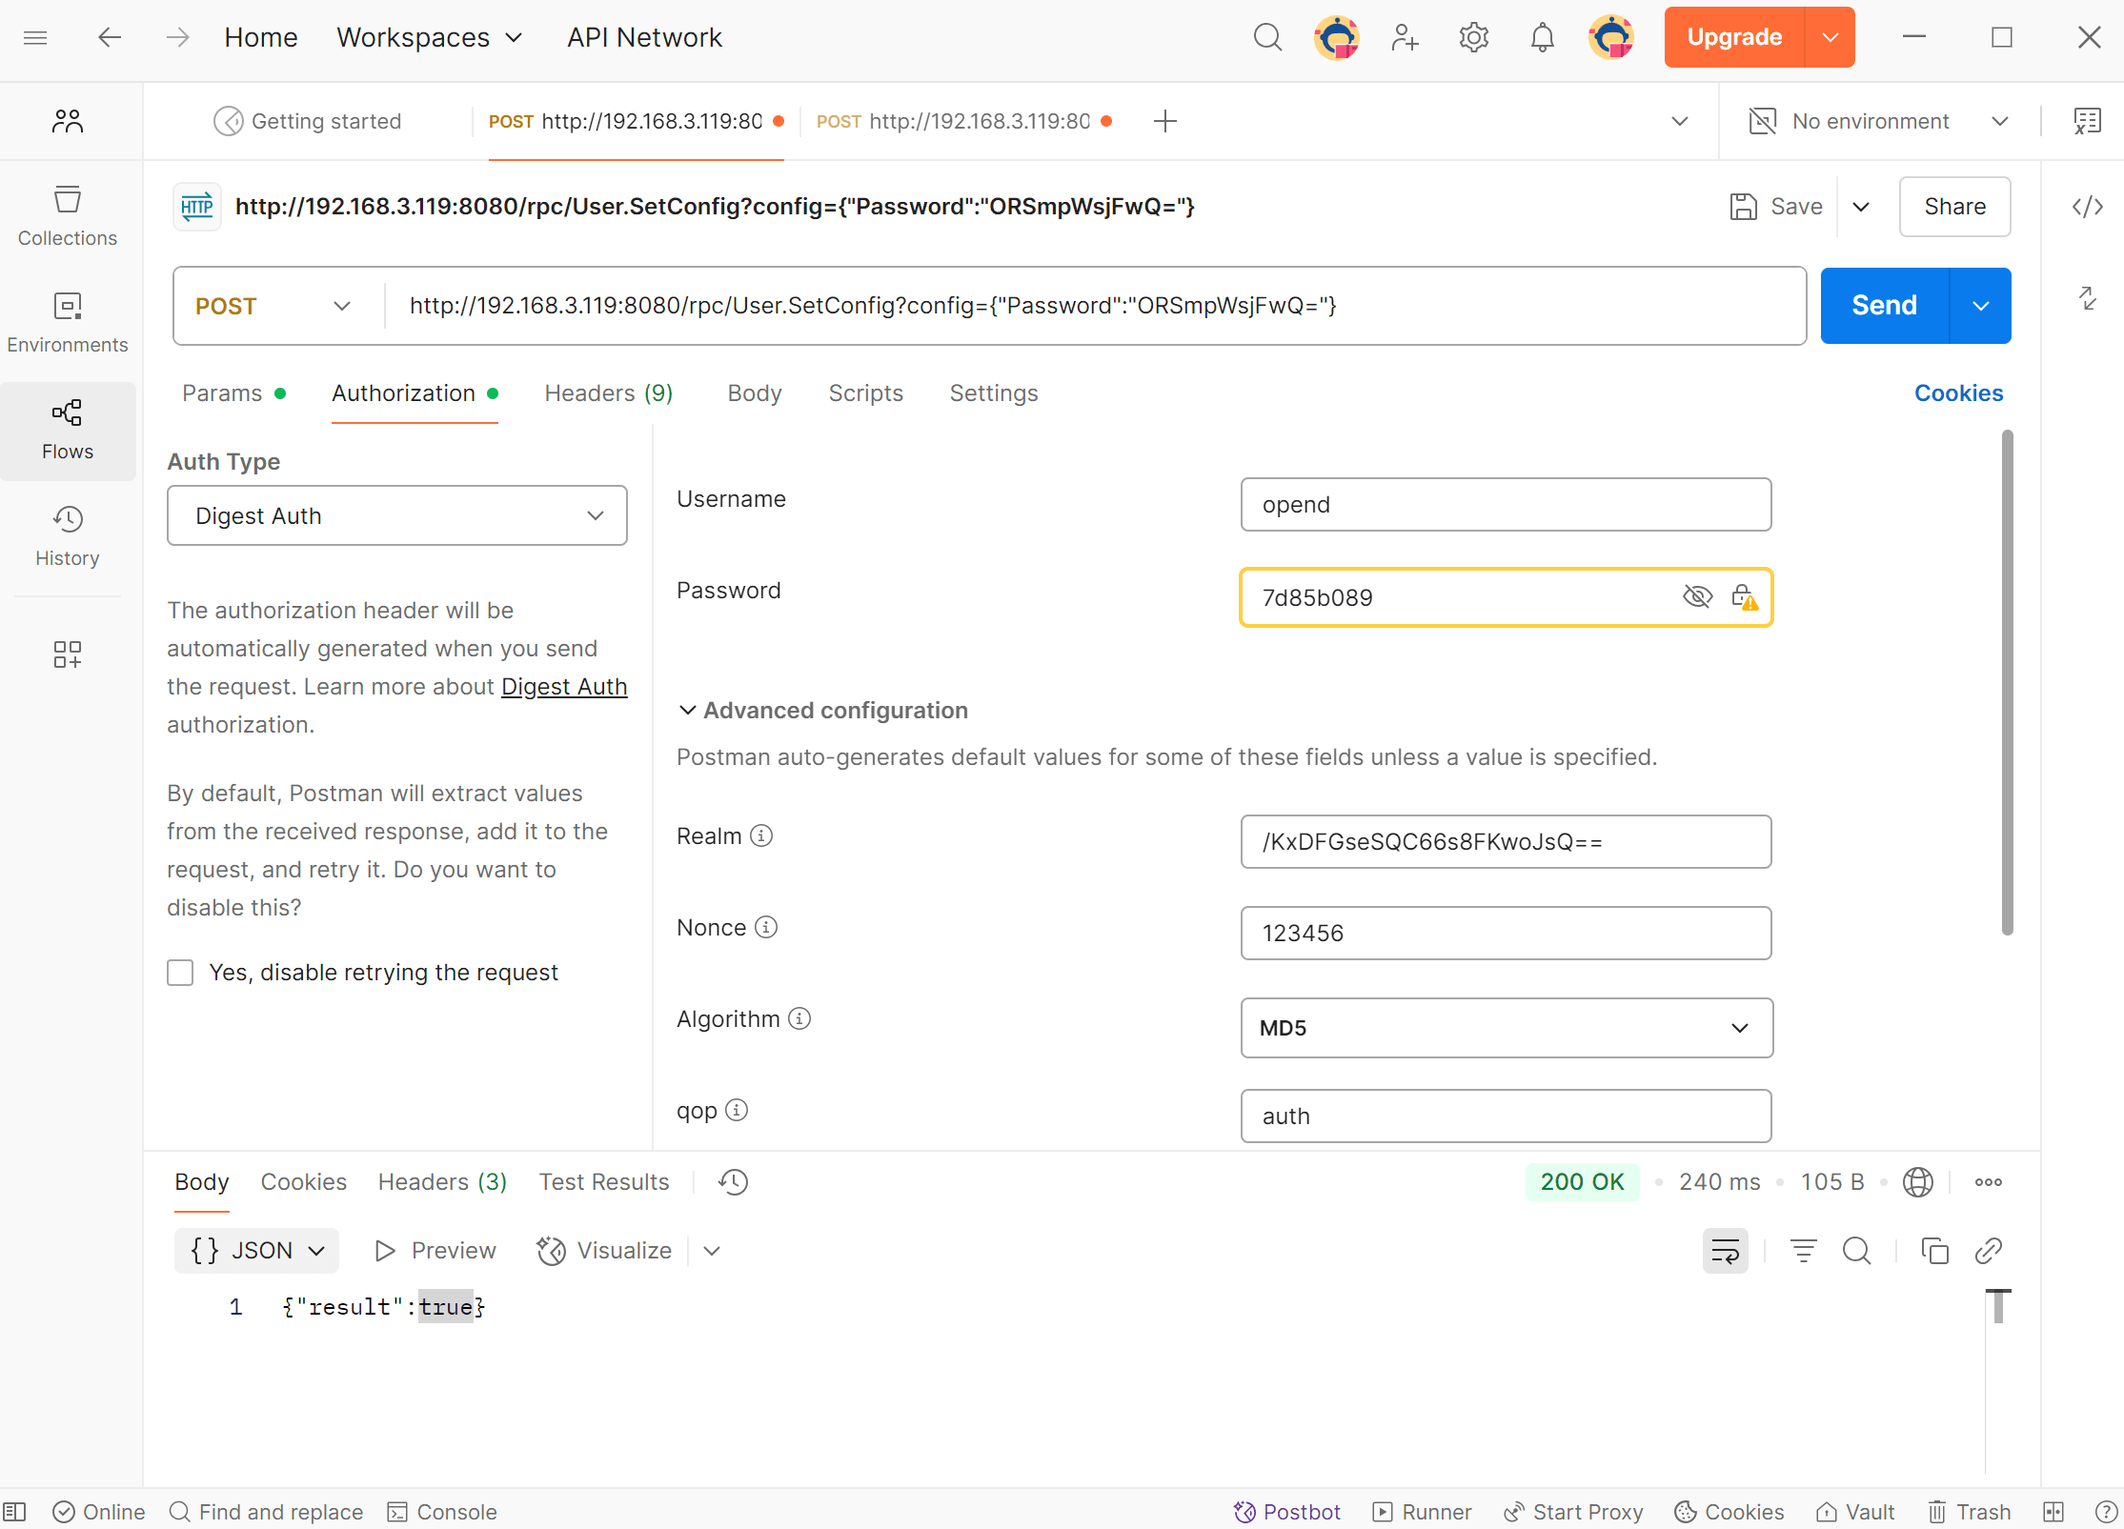The width and height of the screenshot is (2124, 1529).
Task: Toggle password visibility eye icon
Action: 1697,597
